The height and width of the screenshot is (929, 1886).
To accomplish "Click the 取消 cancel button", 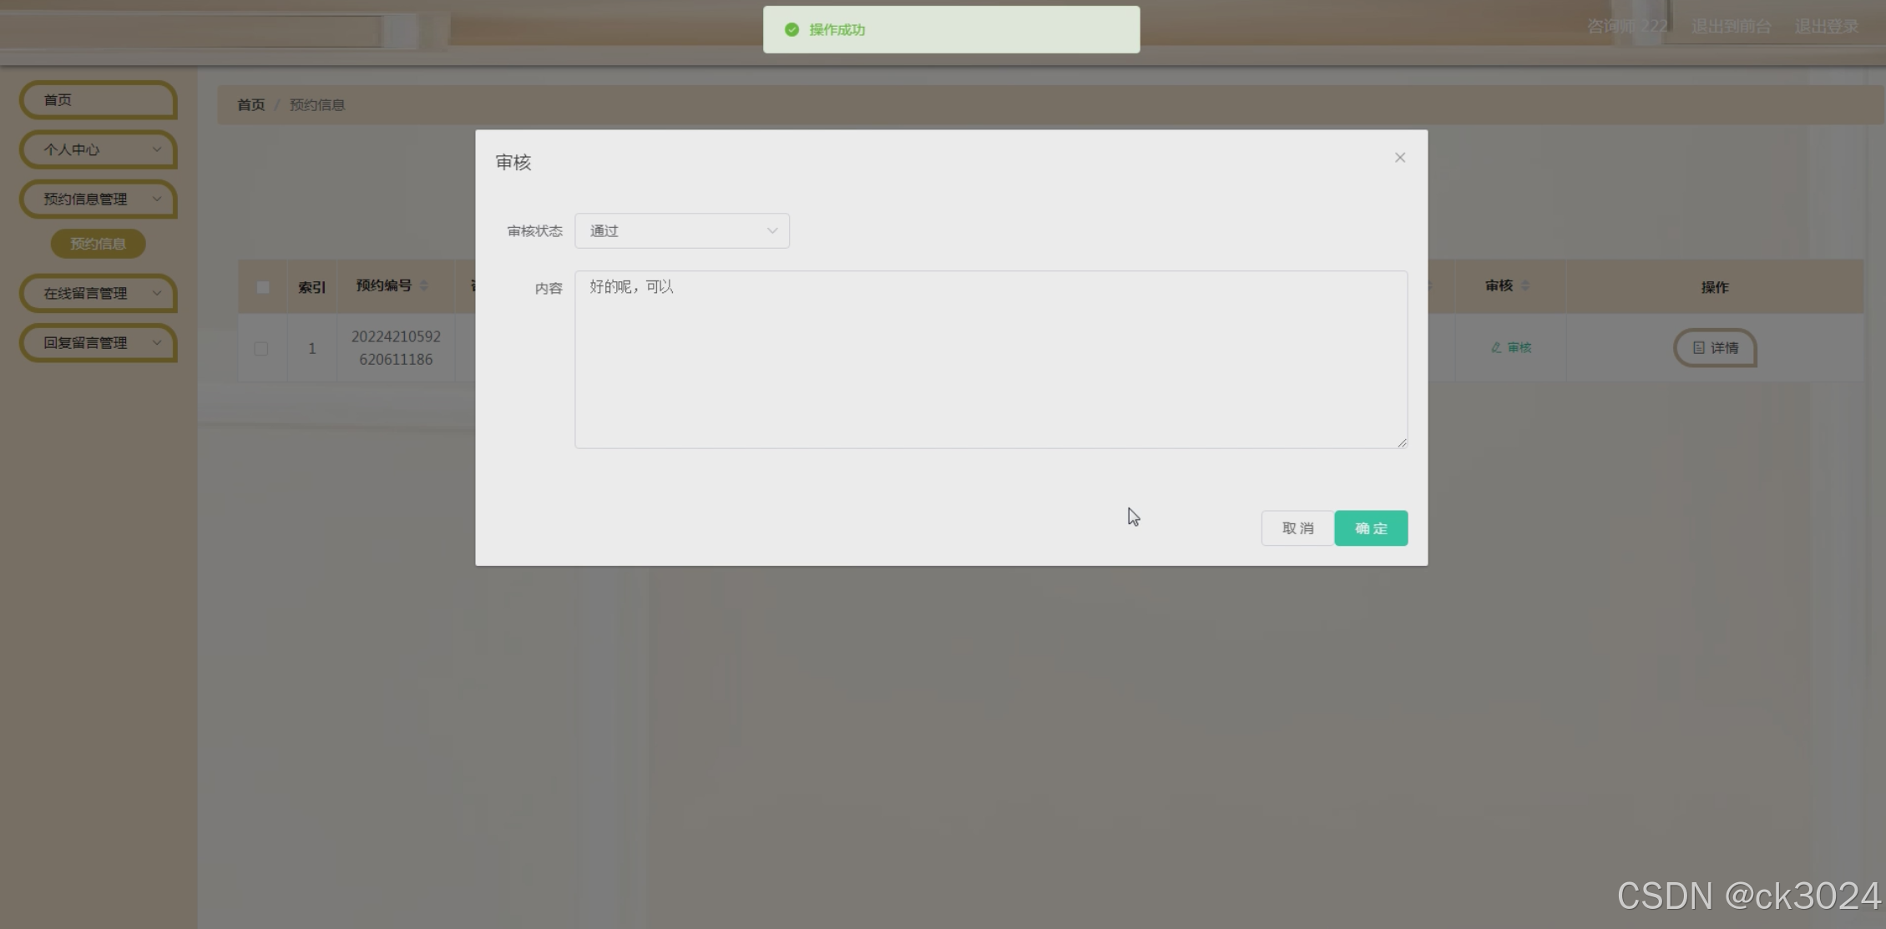I will (1297, 528).
